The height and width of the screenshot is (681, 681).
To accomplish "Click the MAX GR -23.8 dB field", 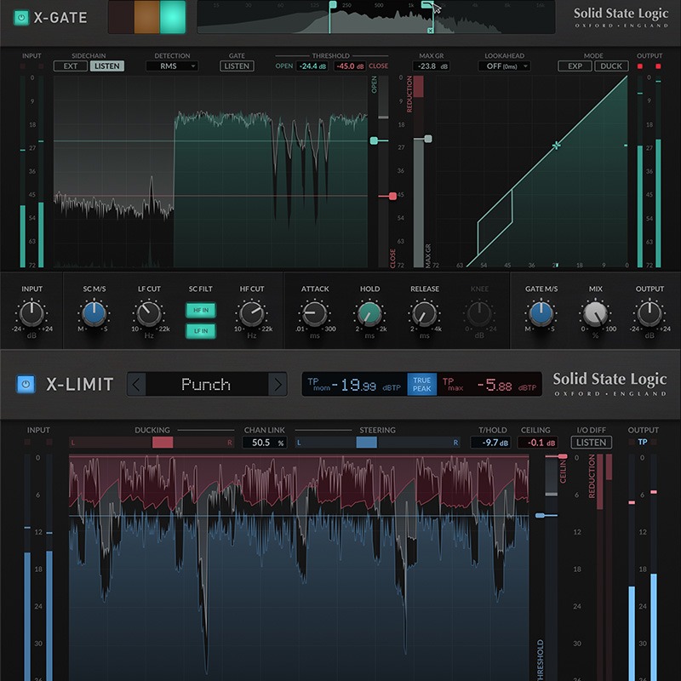I will click(431, 66).
